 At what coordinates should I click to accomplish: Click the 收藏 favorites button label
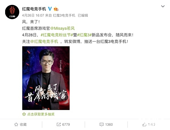tap(23, 125)
